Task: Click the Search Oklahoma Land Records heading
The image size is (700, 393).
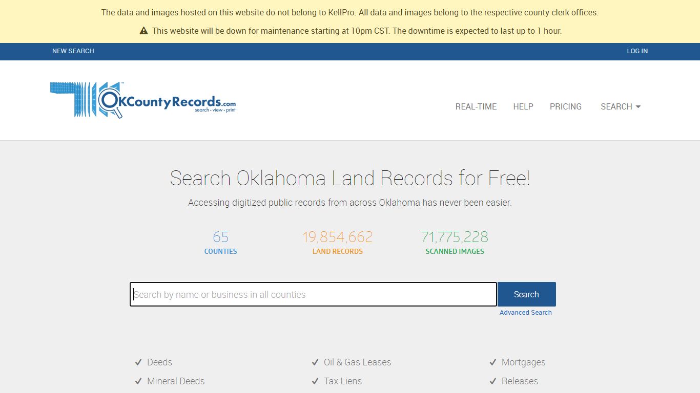Action: click(x=350, y=178)
